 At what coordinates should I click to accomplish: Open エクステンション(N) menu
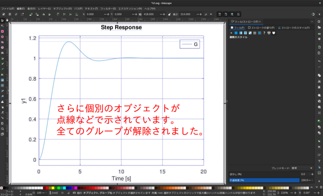[130, 9]
